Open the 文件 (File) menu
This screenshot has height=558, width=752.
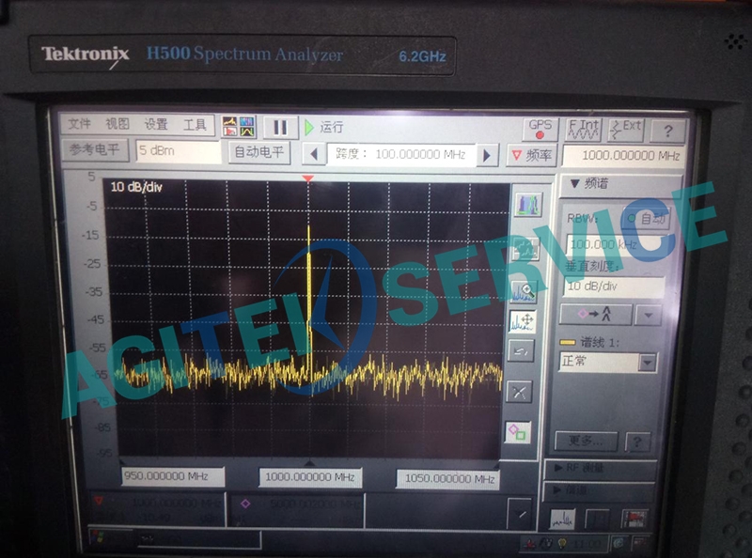click(x=80, y=125)
